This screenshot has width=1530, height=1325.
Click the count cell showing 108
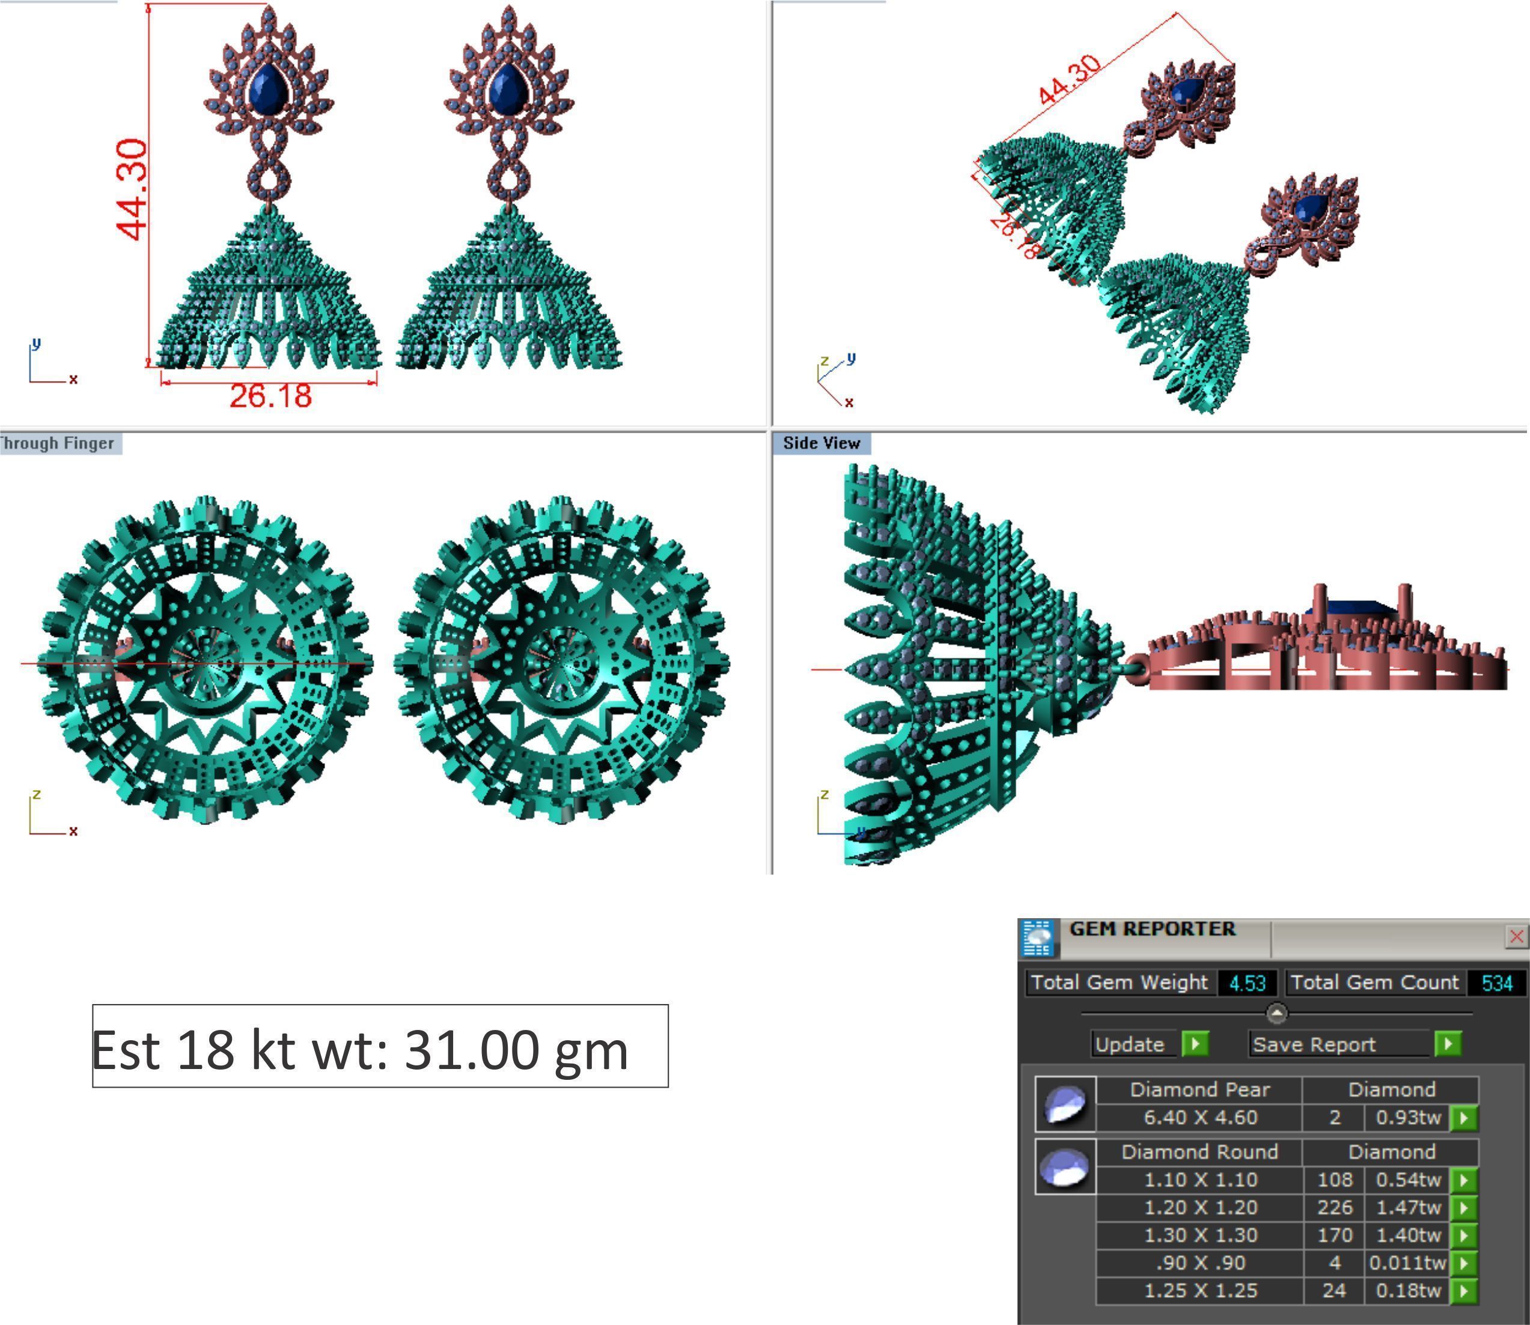(1334, 1180)
